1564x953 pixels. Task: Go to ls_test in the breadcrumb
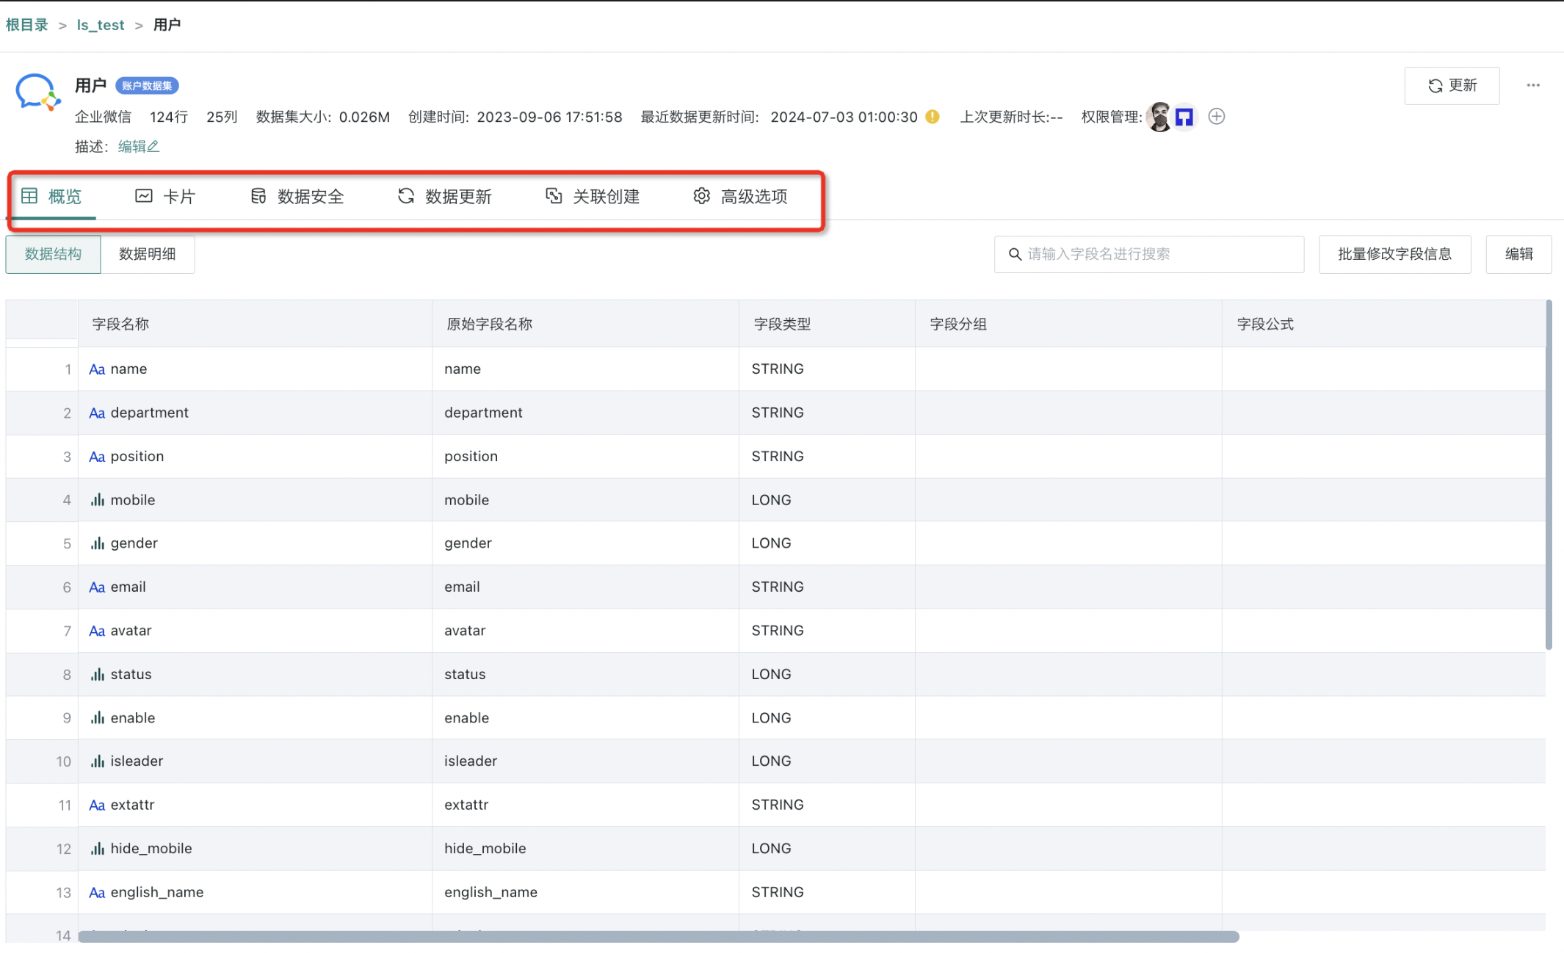101,25
